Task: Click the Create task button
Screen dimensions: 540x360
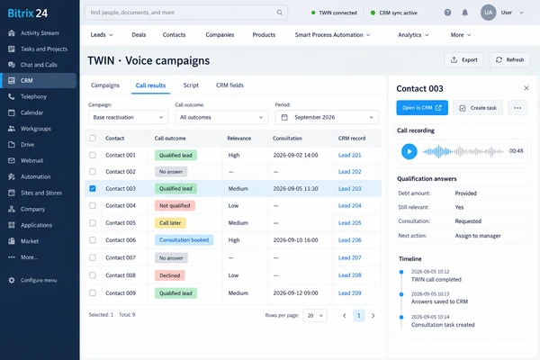Action: pyautogui.click(x=478, y=108)
